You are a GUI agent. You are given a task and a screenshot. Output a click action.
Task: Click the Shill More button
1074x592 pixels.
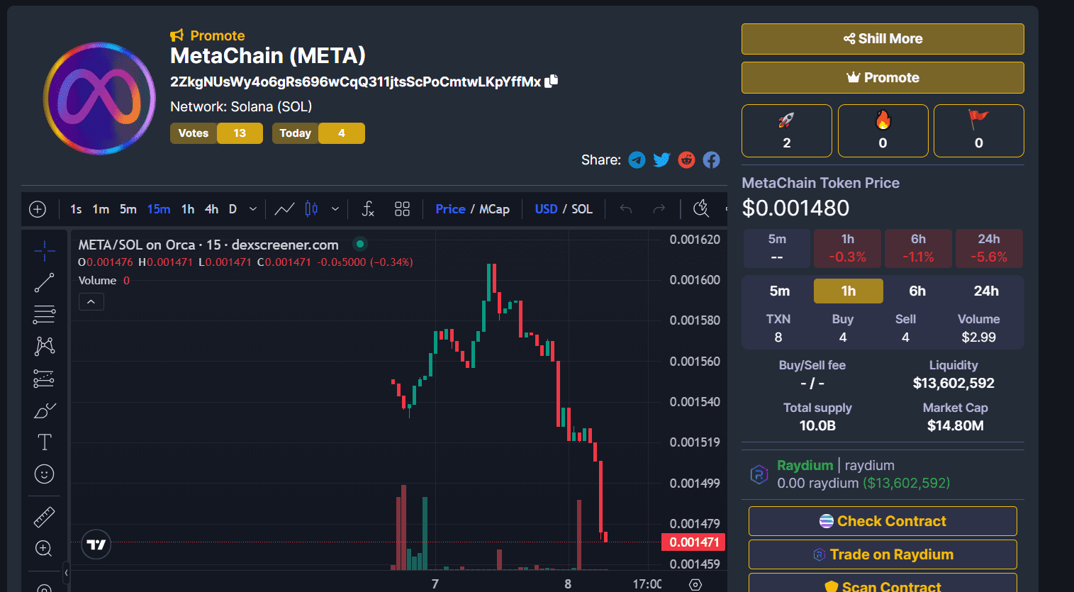[x=883, y=39]
